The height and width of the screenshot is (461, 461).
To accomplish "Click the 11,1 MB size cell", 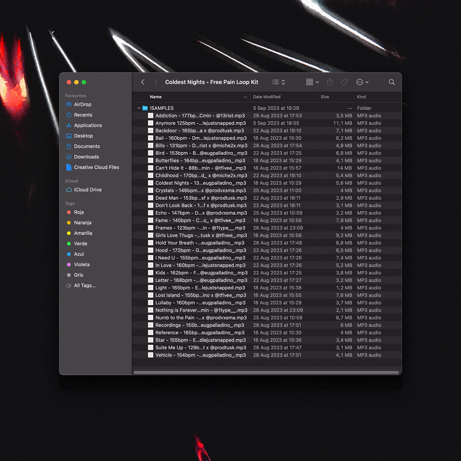I will (343, 123).
